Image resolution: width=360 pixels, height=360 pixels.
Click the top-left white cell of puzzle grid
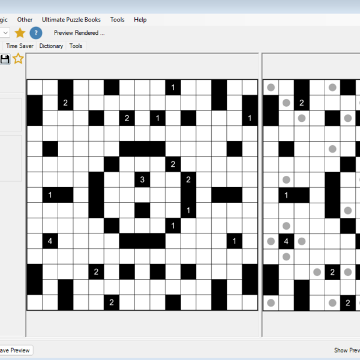(35, 88)
